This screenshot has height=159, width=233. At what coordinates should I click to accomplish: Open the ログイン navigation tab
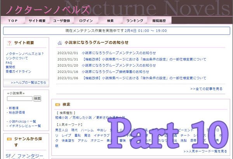pos(86,21)
